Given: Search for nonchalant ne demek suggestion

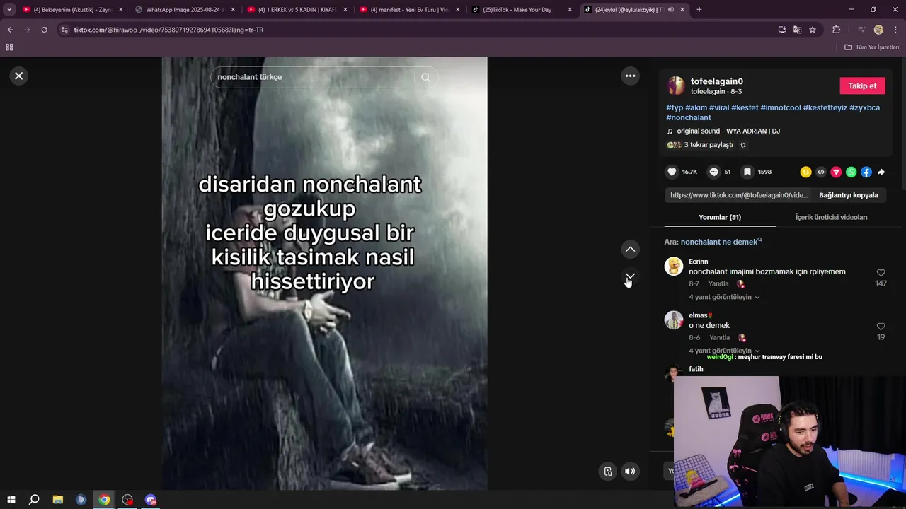Looking at the screenshot, I should coord(719,242).
